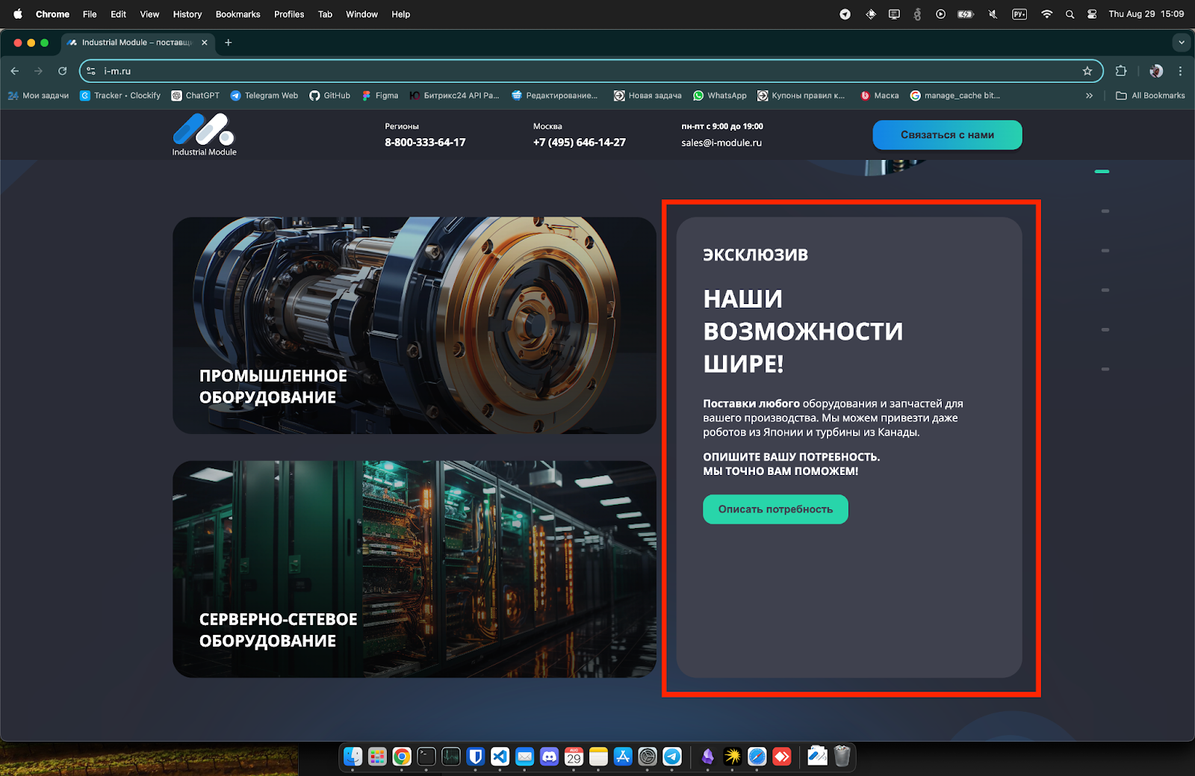This screenshot has height=776, width=1195.
Task: Open Telegram from the Dock
Action: (x=672, y=757)
